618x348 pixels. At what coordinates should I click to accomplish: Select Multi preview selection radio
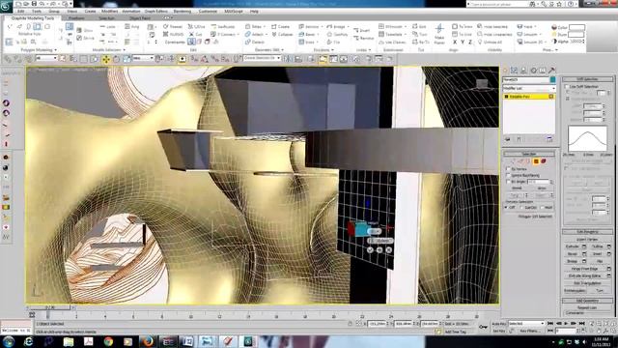[x=543, y=207]
